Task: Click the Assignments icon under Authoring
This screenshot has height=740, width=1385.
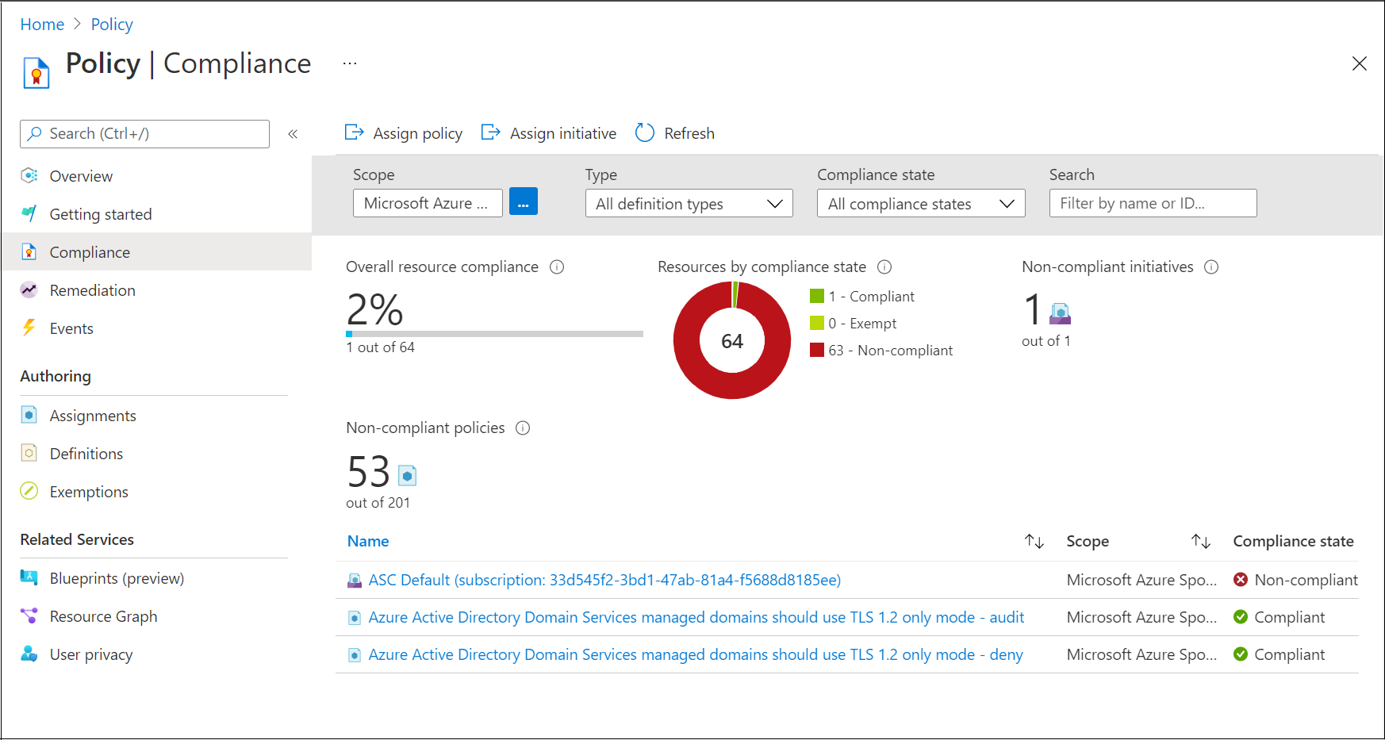Action: click(29, 415)
